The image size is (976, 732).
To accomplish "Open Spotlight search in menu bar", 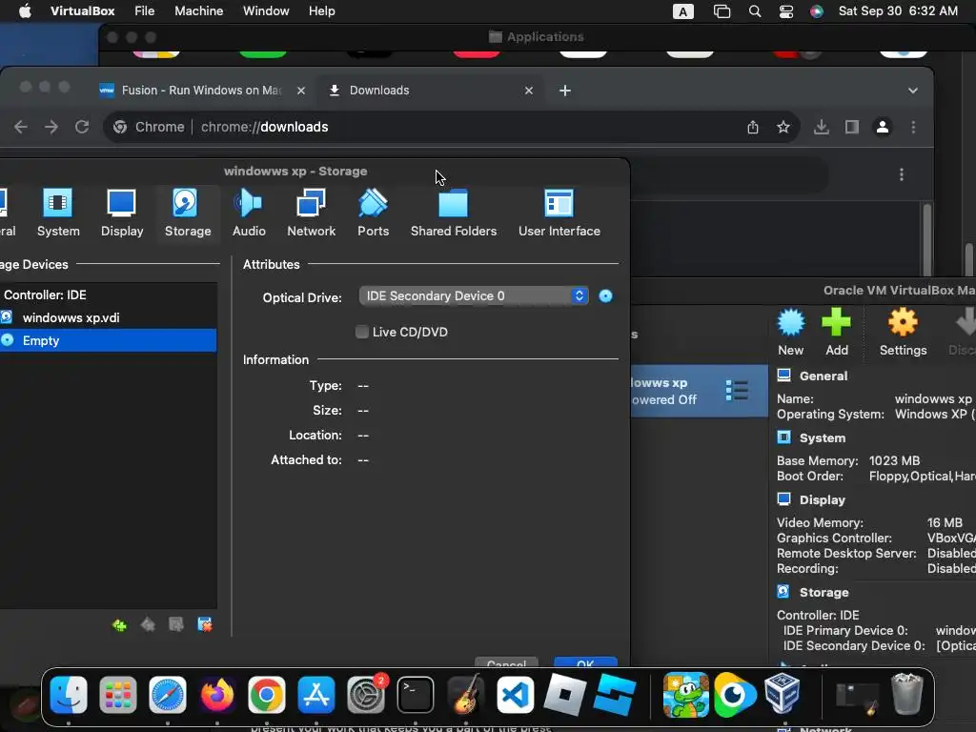I will (755, 11).
